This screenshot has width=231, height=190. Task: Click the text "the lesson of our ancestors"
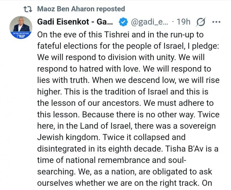[88, 103]
